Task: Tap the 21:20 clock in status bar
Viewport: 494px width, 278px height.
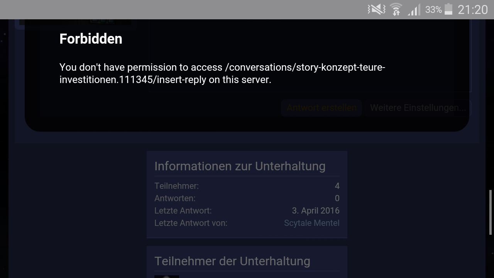Action: [473, 10]
